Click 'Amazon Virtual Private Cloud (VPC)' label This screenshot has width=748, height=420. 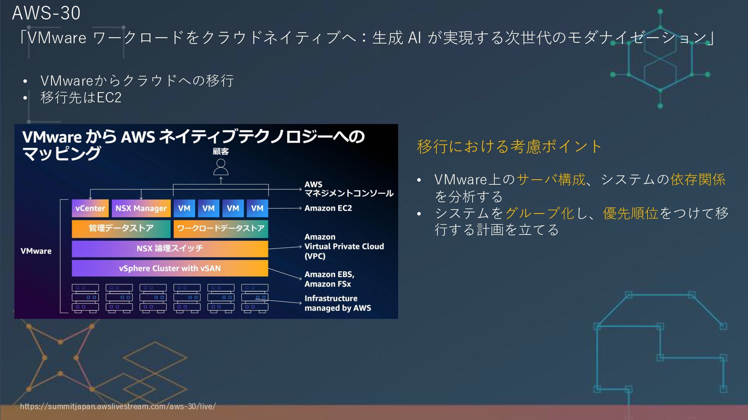coord(344,247)
